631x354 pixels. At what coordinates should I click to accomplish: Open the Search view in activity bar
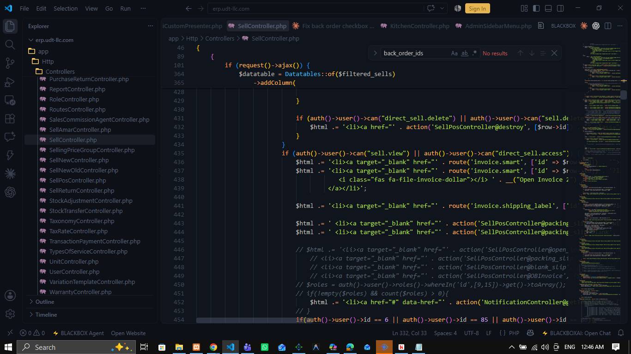click(x=10, y=44)
